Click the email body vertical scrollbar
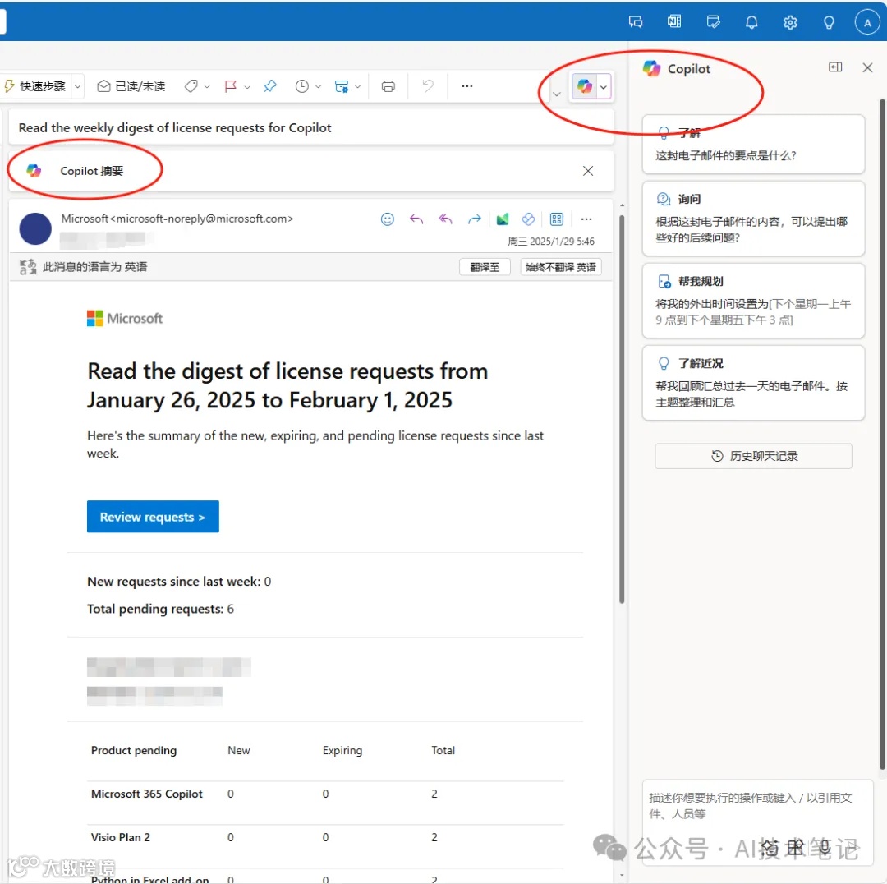 tap(623, 410)
